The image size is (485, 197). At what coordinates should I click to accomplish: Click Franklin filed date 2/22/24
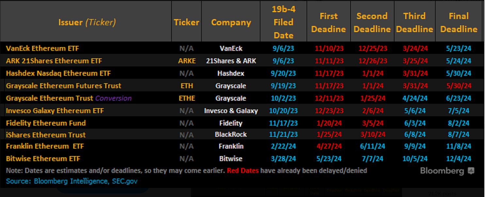point(283,146)
